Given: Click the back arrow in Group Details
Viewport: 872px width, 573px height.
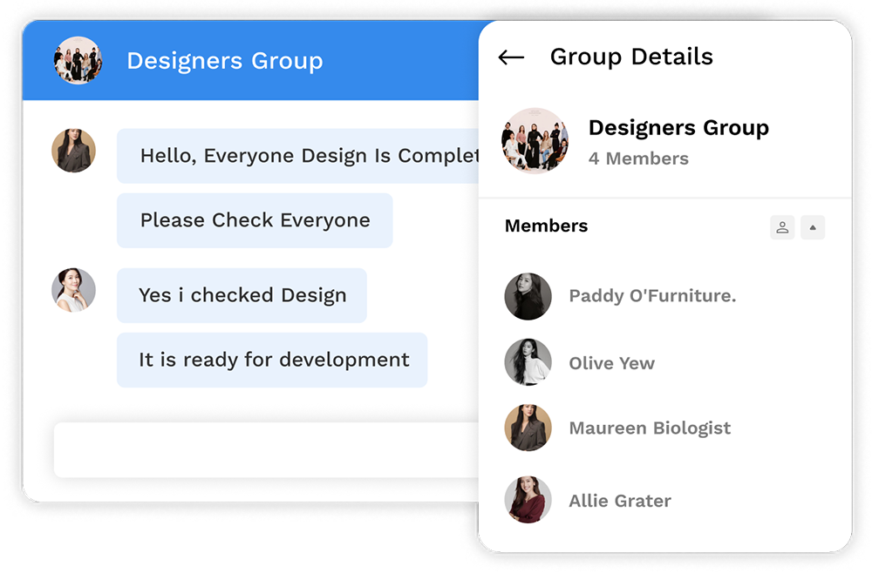Looking at the screenshot, I should (511, 57).
